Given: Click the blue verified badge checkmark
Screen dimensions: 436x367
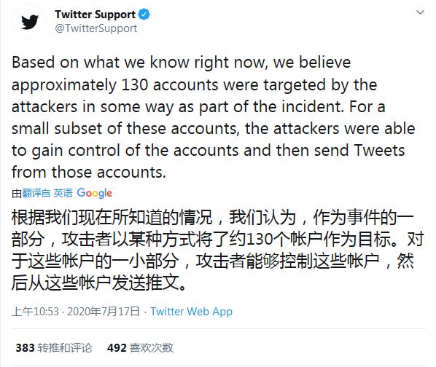Looking at the screenshot, I should (x=144, y=15).
